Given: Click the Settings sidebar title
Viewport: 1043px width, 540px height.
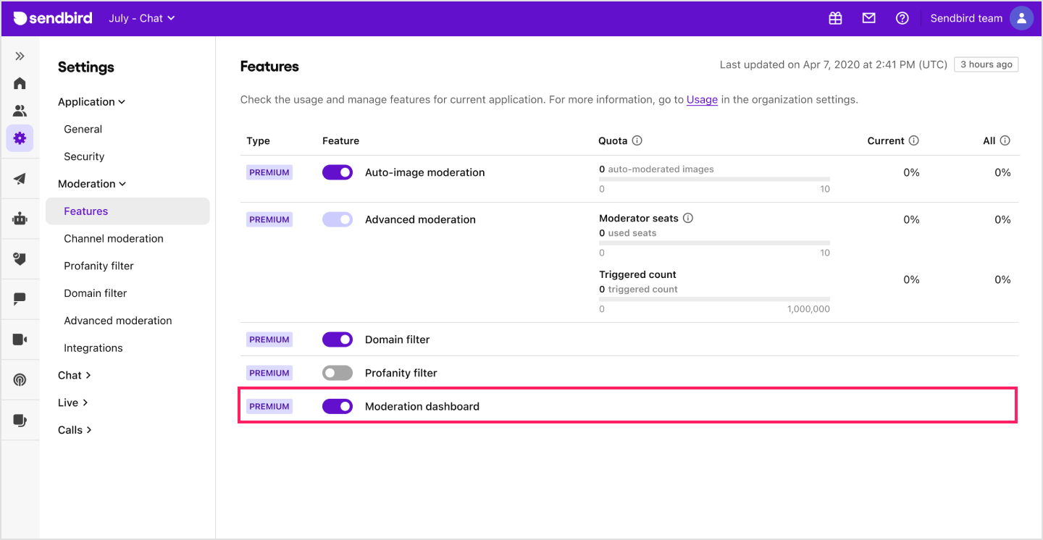Looking at the screenshot, I should (86, 67).
